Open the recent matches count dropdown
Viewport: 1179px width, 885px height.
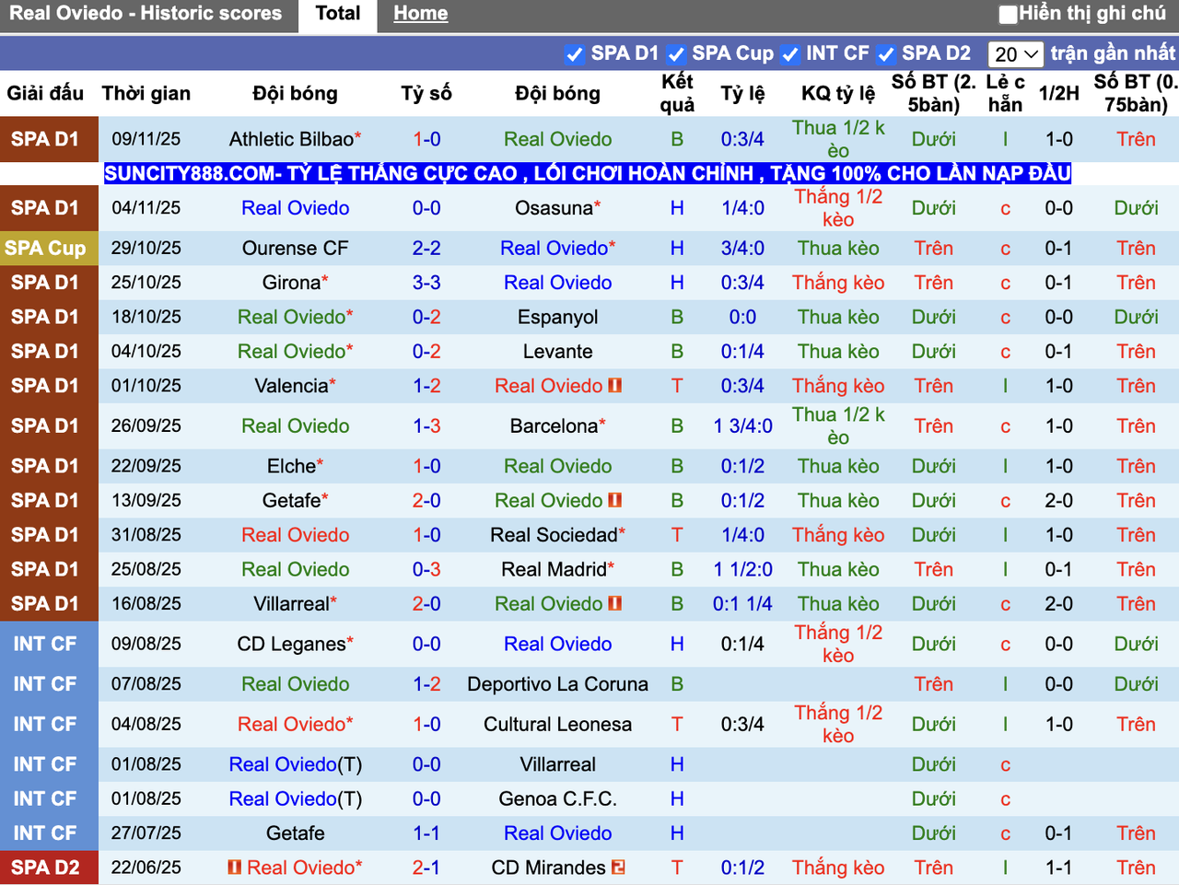tap(1016, 54)
